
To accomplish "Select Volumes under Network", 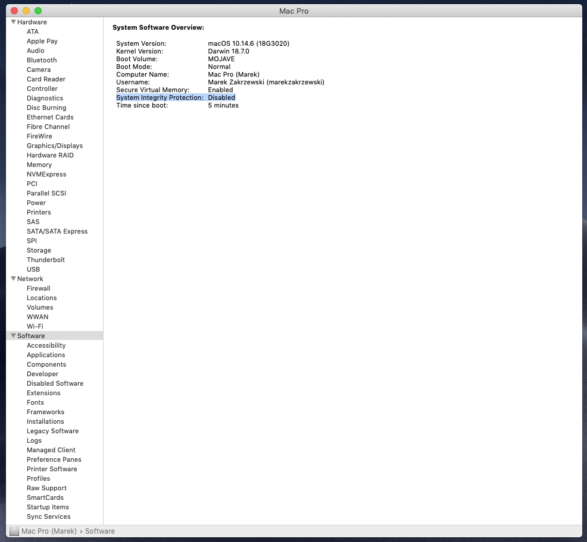I will [x=40, y=307].
